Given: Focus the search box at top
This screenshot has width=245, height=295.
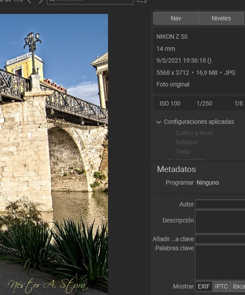Looking at the screenshot, I should 90,1.
